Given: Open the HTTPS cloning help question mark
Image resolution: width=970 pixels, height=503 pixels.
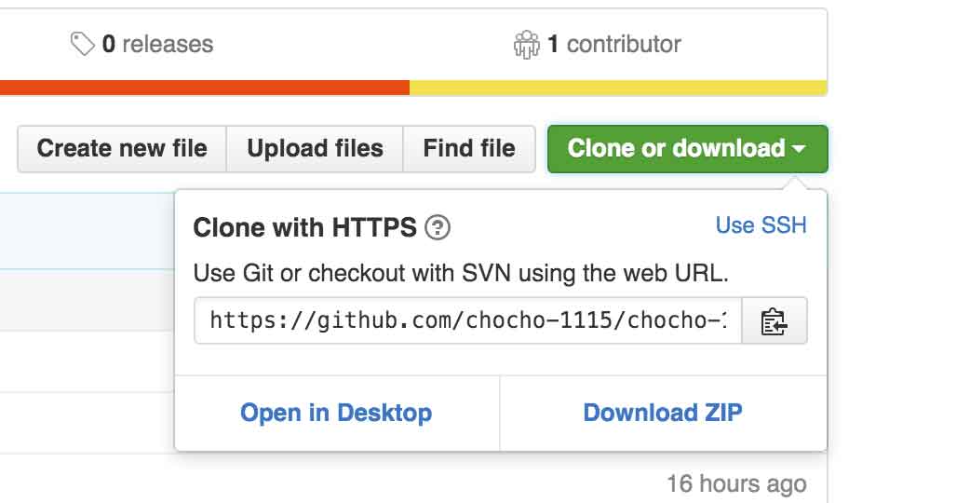Looking at the screenshot, I should coord(438,227).
